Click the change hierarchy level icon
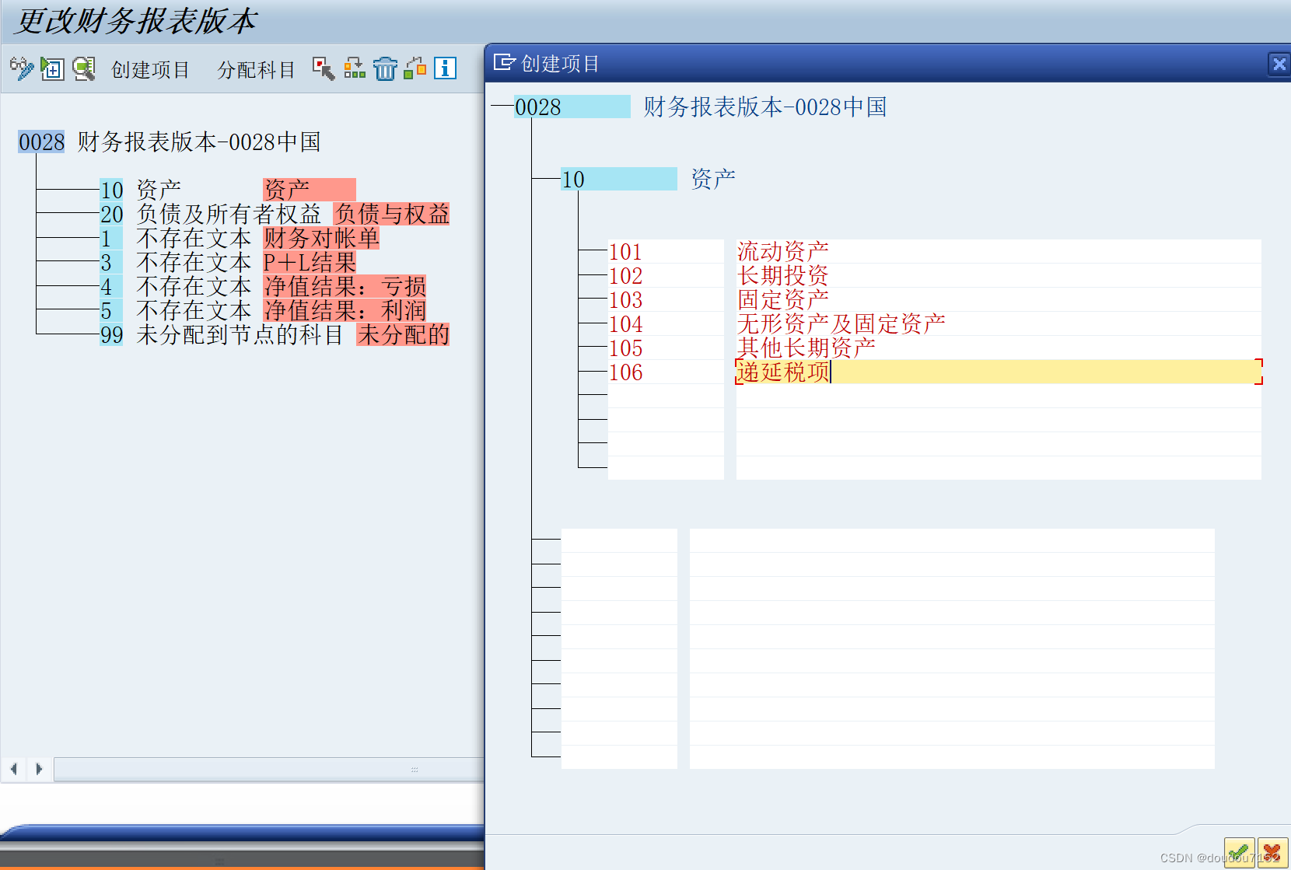The width and height of the screenshot is (1291, 870). [x=415, y=68]
